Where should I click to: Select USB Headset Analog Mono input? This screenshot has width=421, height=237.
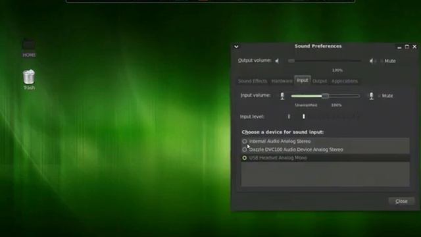pyautogui.click(x=325, y=158)
